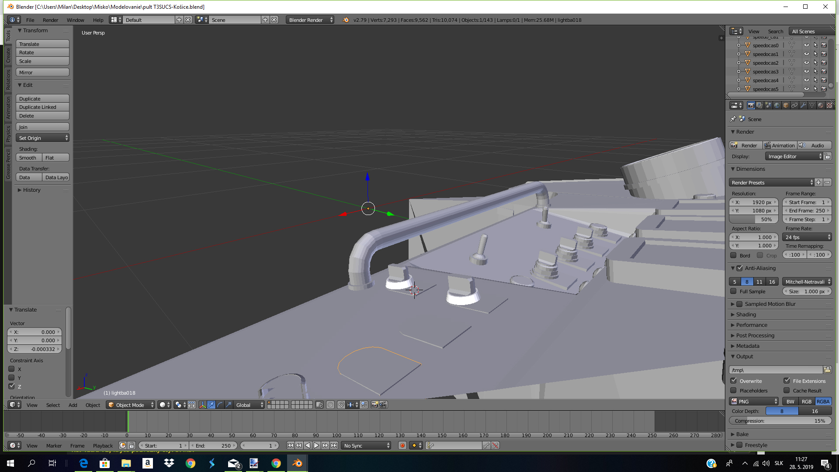Viewport: 839px width, 472px height.
Task: Open the Add menu in viewport header
Action: 73,405
